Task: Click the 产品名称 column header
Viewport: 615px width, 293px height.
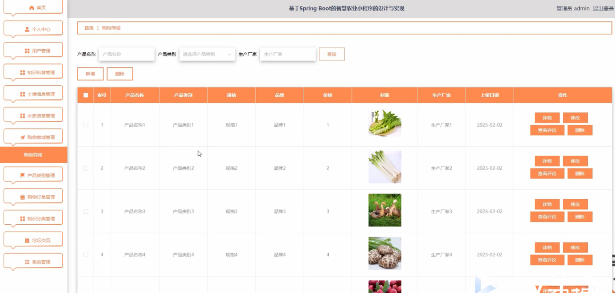Action: pyautogui.click(x=135, y=95)
